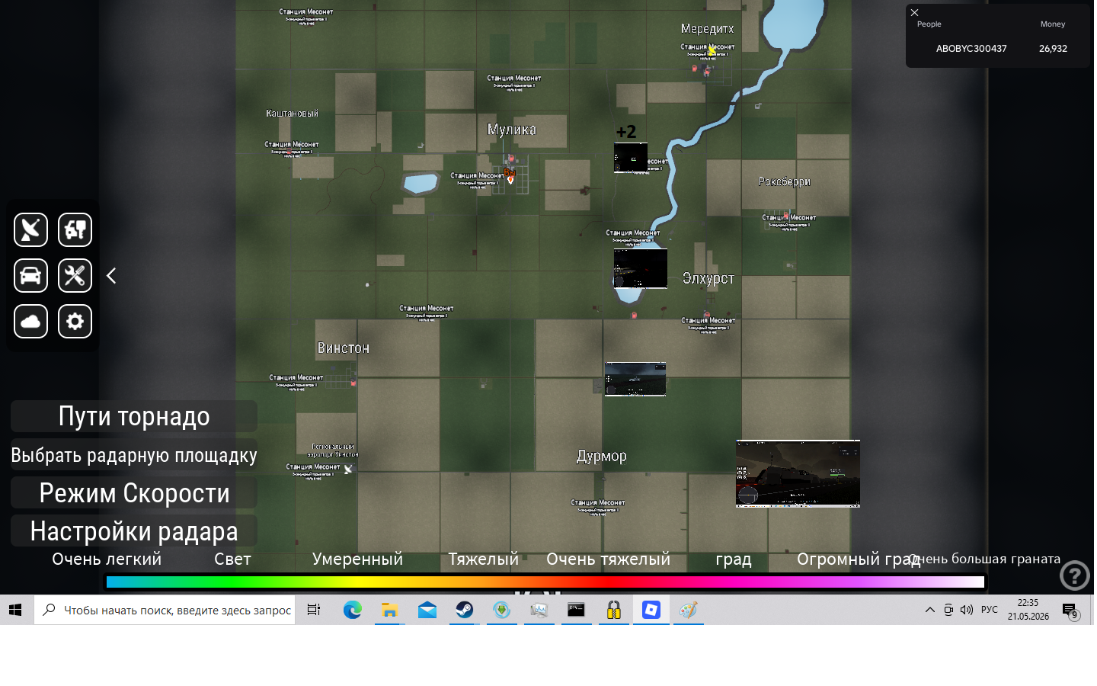
Task: Focus the Windows taskbar search field
Action: 165,610
